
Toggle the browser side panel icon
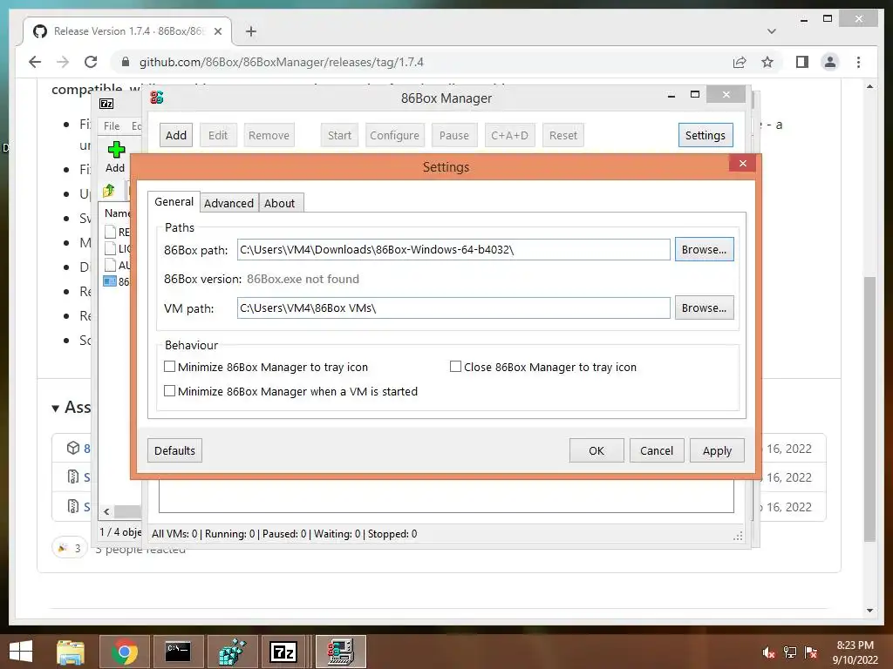tap(802, 62)
